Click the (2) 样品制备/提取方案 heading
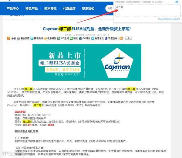 pyautogui.click(x=30, y=148)
